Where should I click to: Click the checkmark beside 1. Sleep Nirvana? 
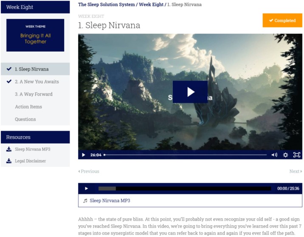[9, 69]
